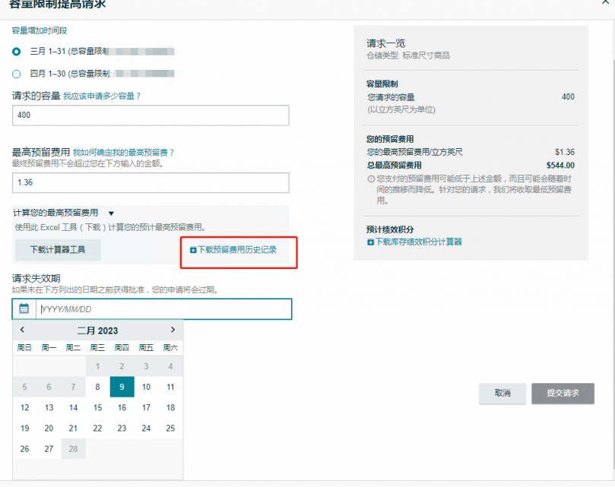The width and height of the screenshot is (615, 487).
Task: Close the 容量限制提高请求 dialog
Action: pyautogui.click(x=606, y=2)
